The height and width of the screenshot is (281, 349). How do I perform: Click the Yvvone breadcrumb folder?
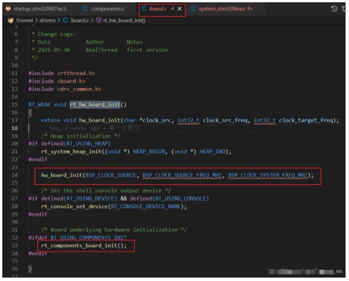25,21
